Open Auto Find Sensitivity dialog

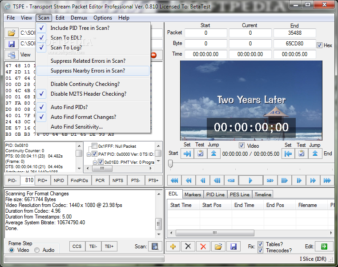point(93,126)
